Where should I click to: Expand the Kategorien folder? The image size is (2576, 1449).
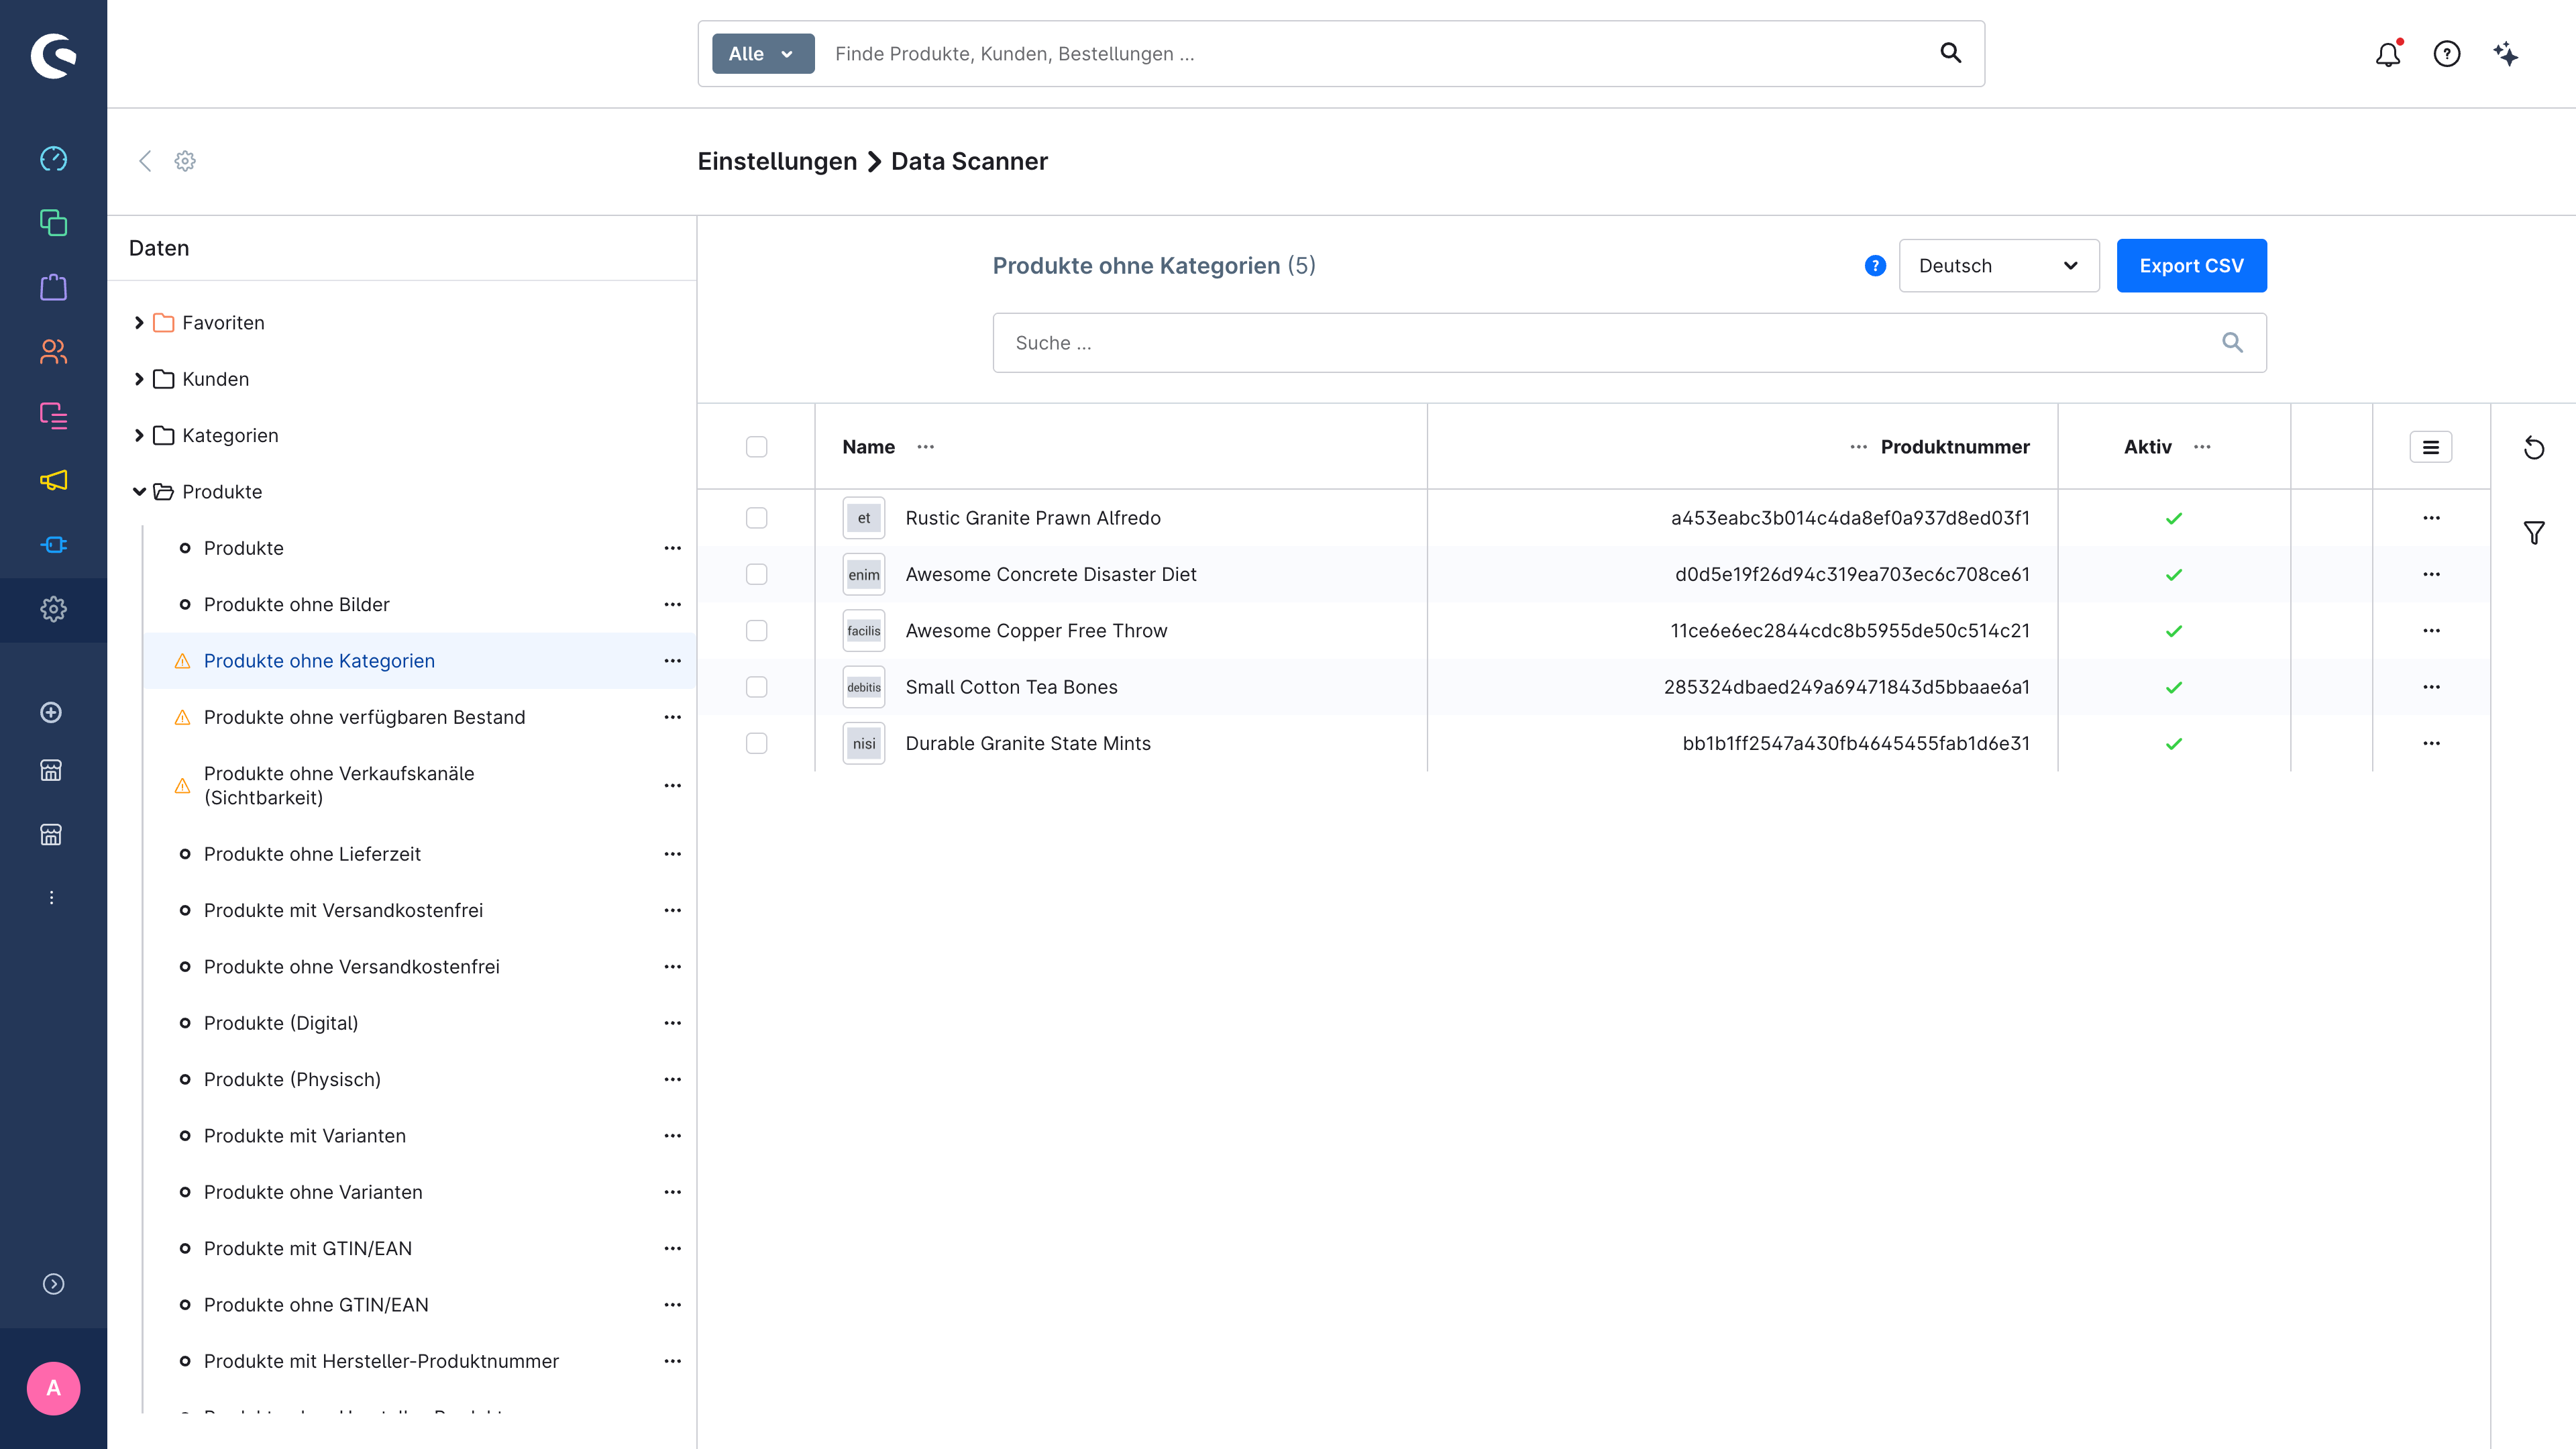(x=139, y=435)
